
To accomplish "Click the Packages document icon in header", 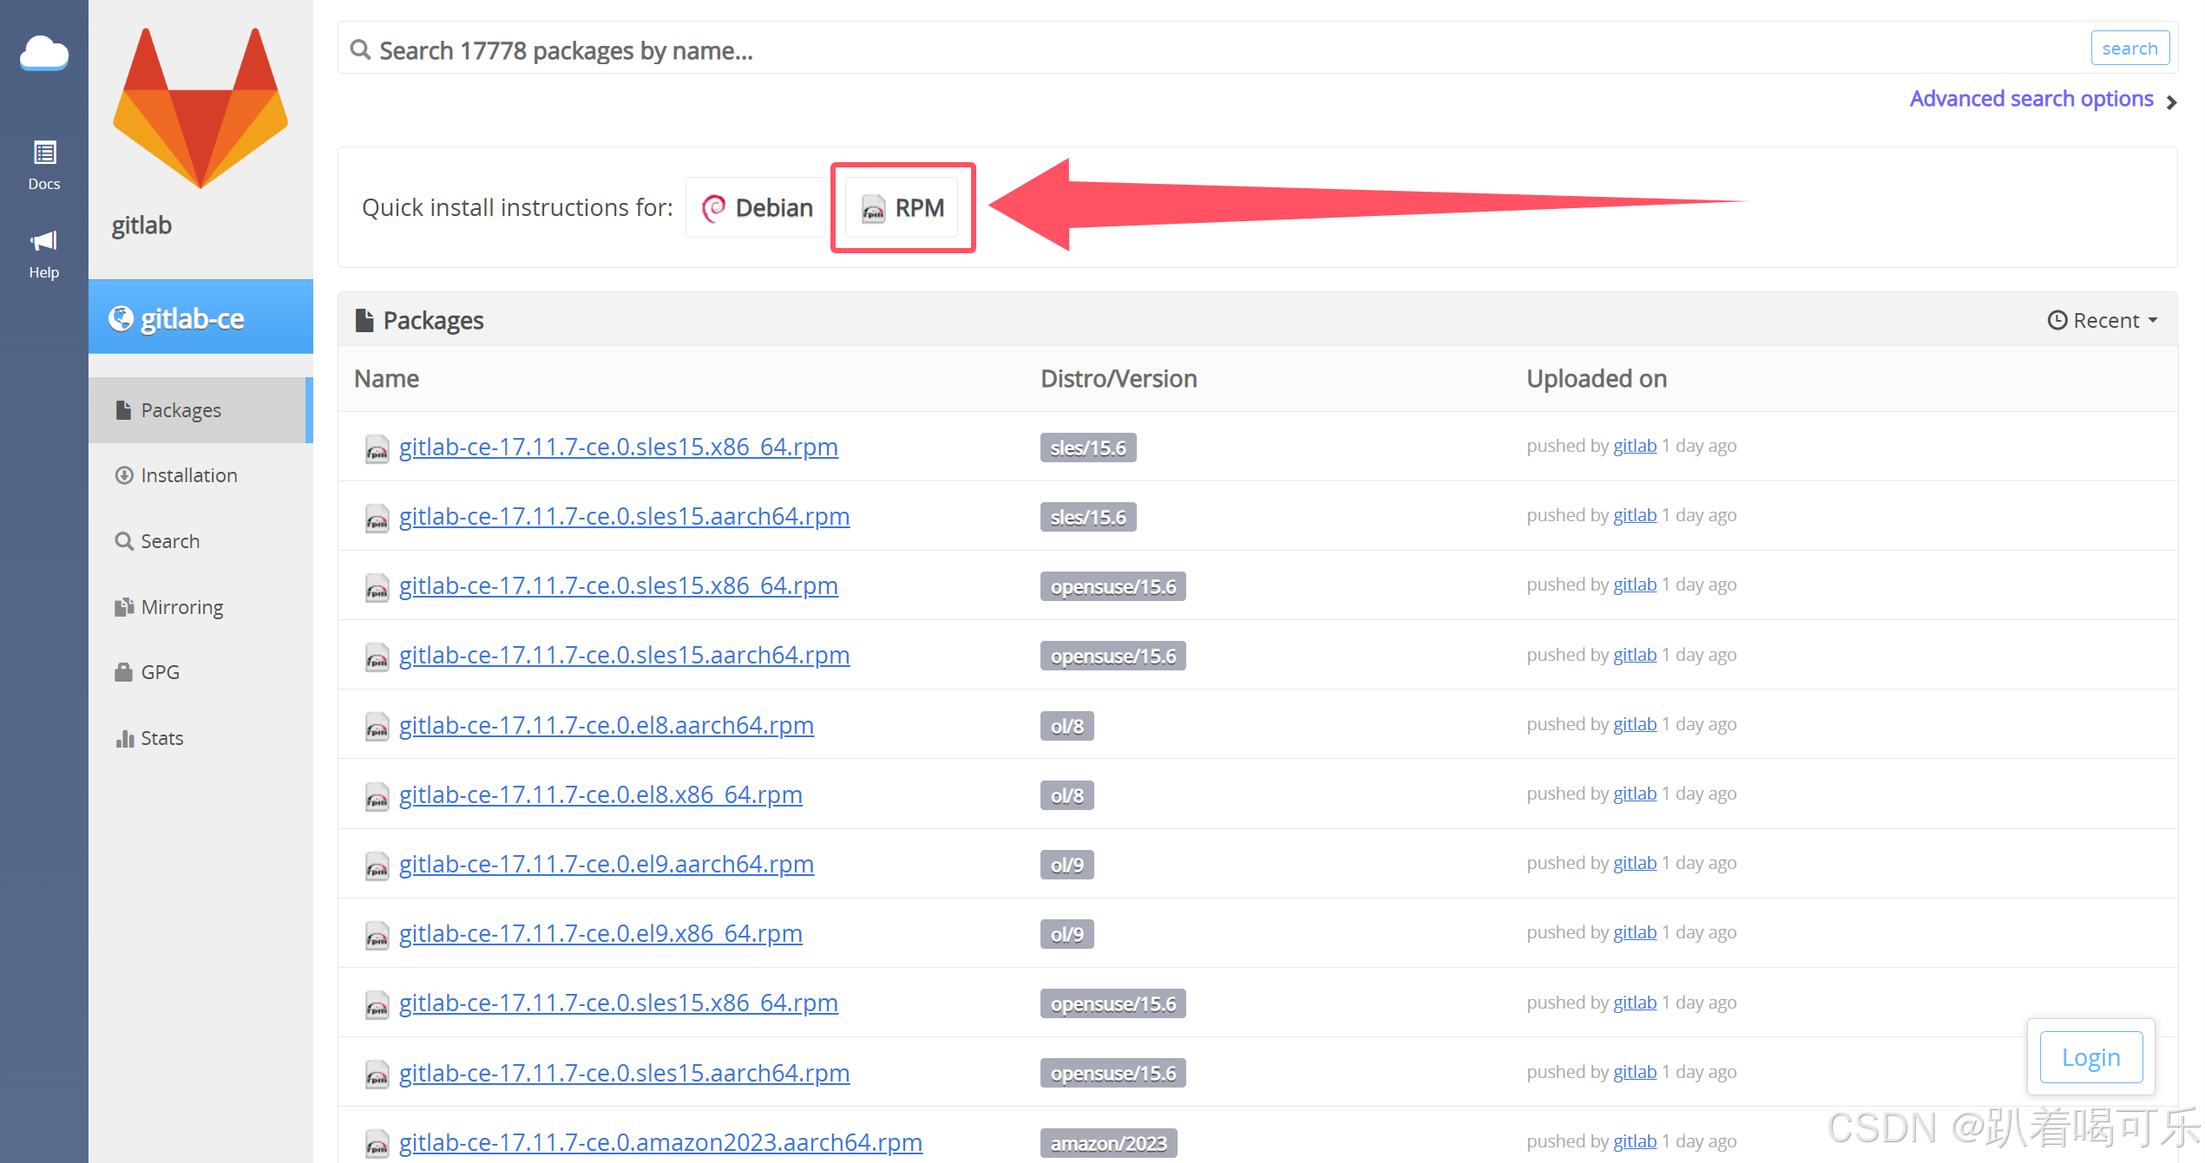I will click(364, 320).
